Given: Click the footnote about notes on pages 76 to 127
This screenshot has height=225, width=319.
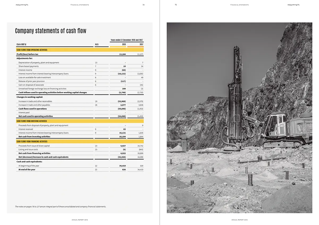Looking at the screenshot, I should click(x=60, y=206).
